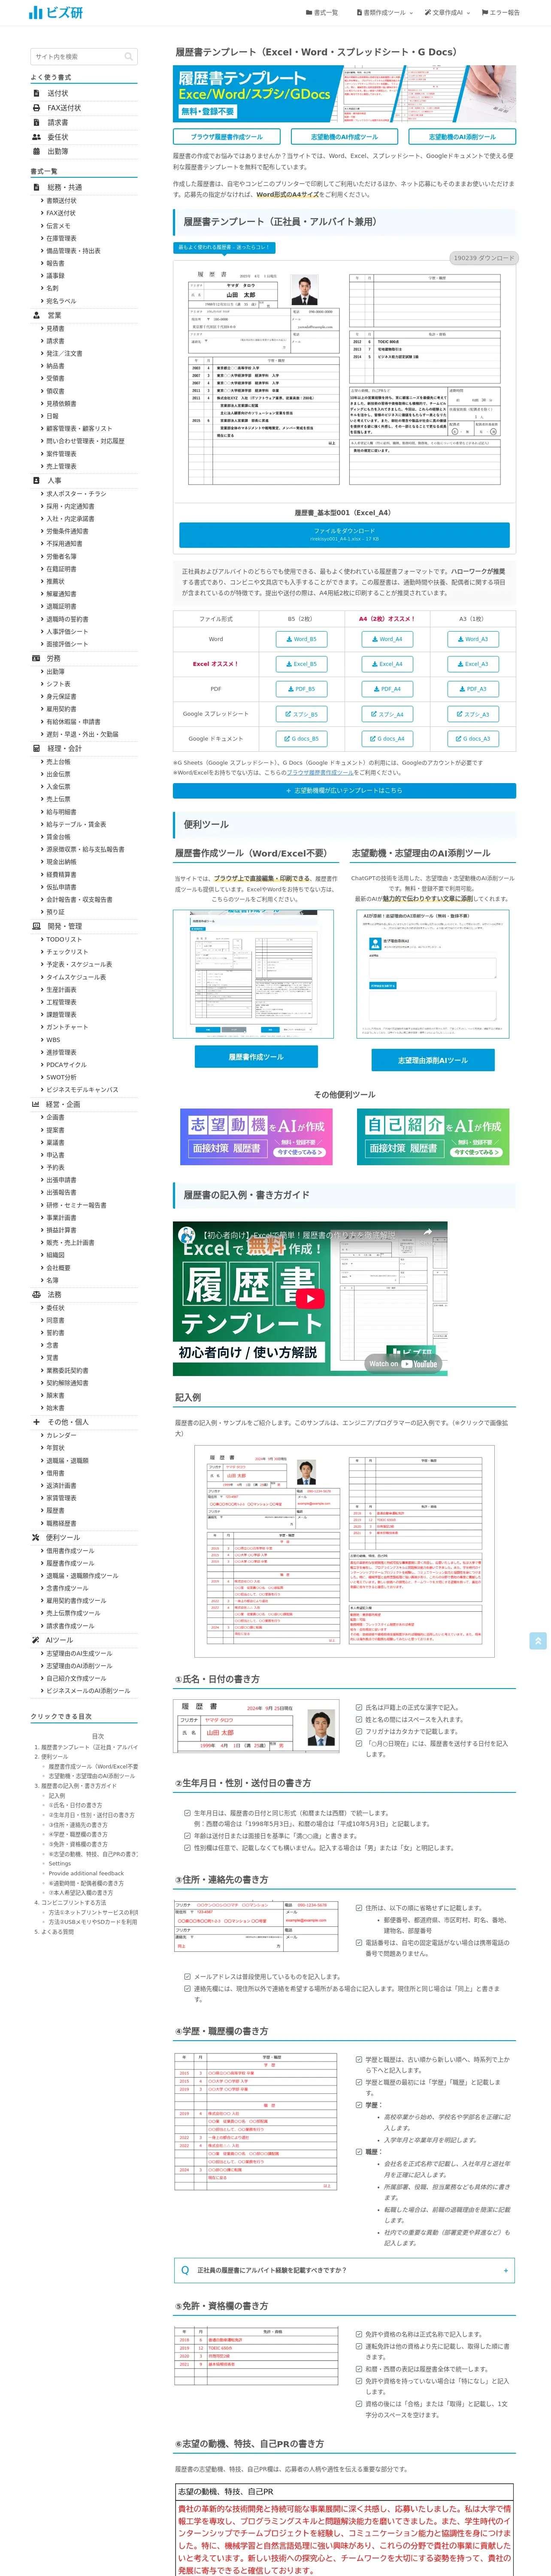Viewport: 551px width, 2576px height.
Task: Select the 便利ツール category heading
Action: click(x=63, y=1538)
